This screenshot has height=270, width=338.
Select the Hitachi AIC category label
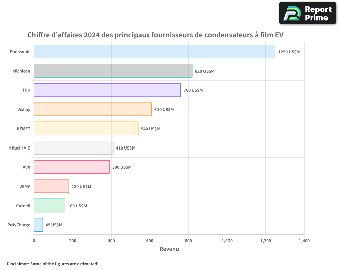coord(19,148)
